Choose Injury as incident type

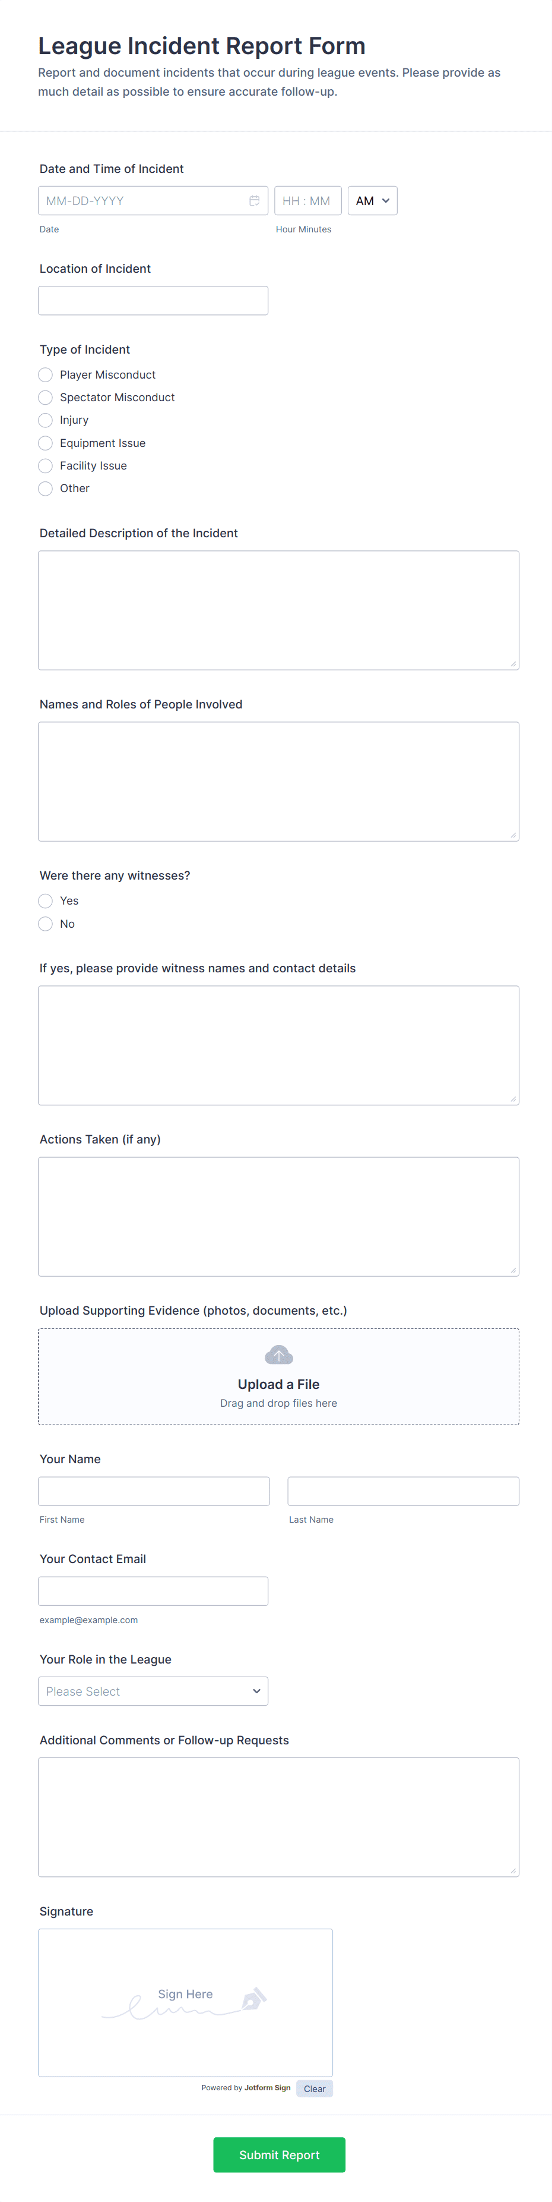point(45,420)
